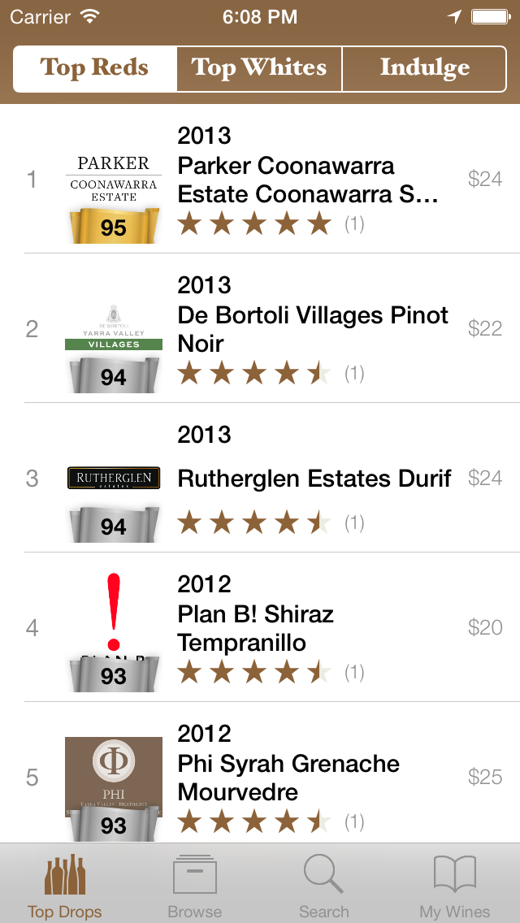This screenshot has height=923, width=520.
Task: Tap the Rutherglen Estates label thumbnail
Action: click(114, 479)
